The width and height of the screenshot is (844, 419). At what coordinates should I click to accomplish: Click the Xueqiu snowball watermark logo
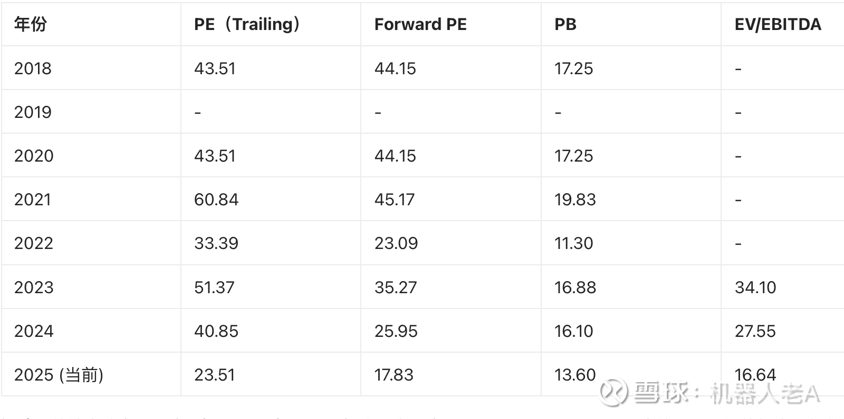tap(613, 393)
